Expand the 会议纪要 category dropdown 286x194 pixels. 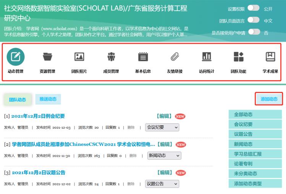(163, 128)
